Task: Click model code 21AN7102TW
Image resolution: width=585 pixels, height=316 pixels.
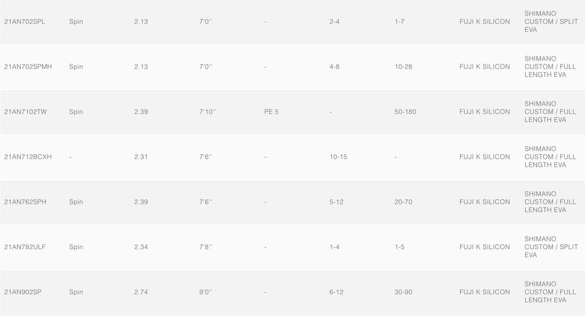Action: pos(25,112)
